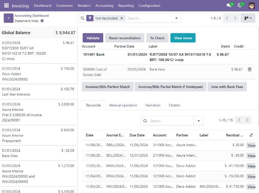Open the messages chat icon

(x=229, y=6)
